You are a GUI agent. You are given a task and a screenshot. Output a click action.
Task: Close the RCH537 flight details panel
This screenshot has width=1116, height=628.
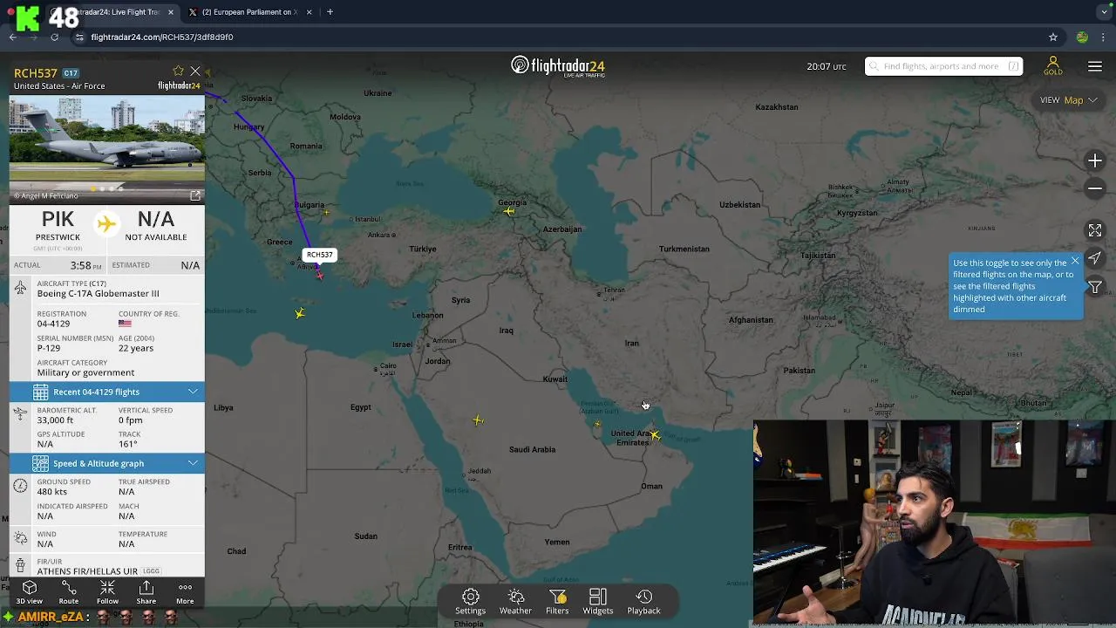195,72
